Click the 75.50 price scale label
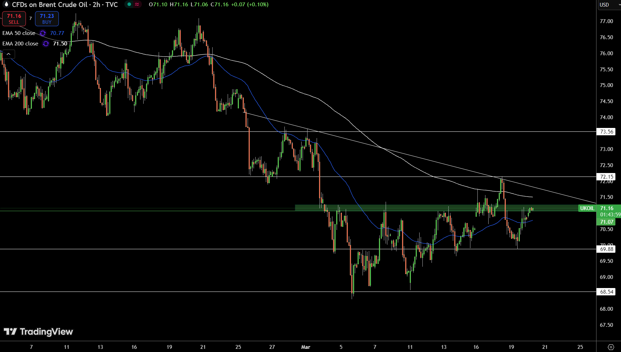Image resolution: width=621 pixels, height=352 pixels. point(606,70)
